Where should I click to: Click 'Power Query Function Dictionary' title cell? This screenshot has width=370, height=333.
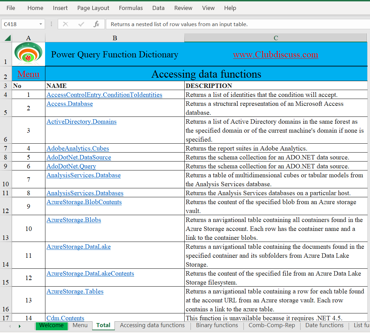click(115, 55)
